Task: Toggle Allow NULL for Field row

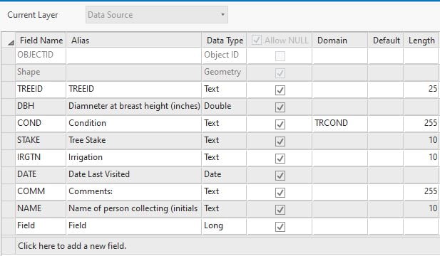Action: point(280,227)
